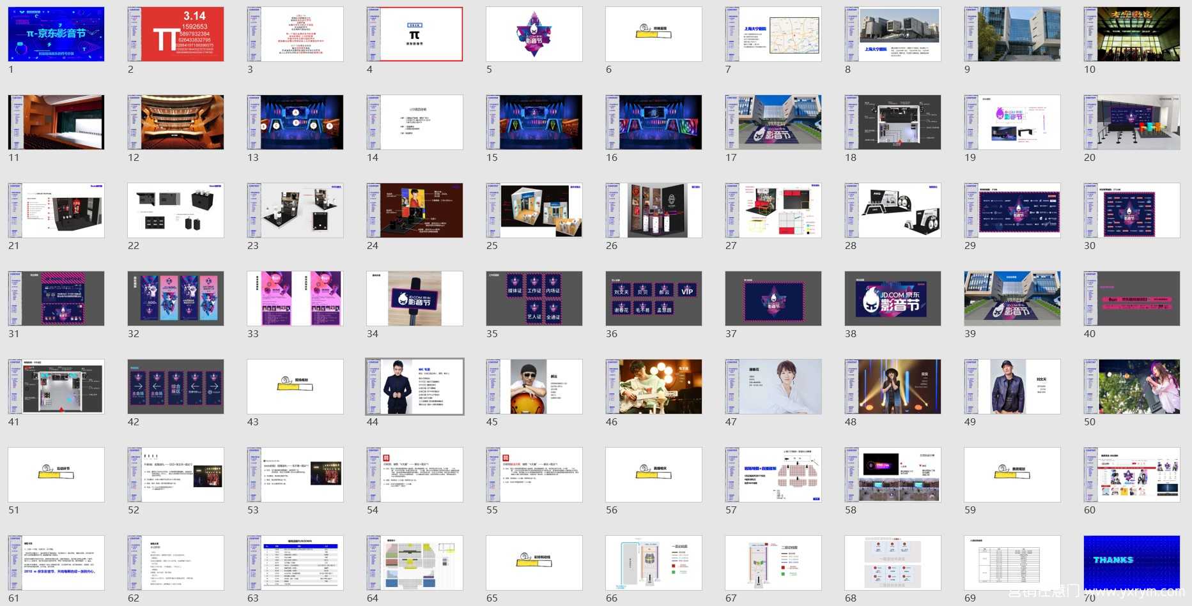Screen dimensions: 1192x606
Task: Select slide 9, glass building at dusk
Action: [x=1012, y=34]
